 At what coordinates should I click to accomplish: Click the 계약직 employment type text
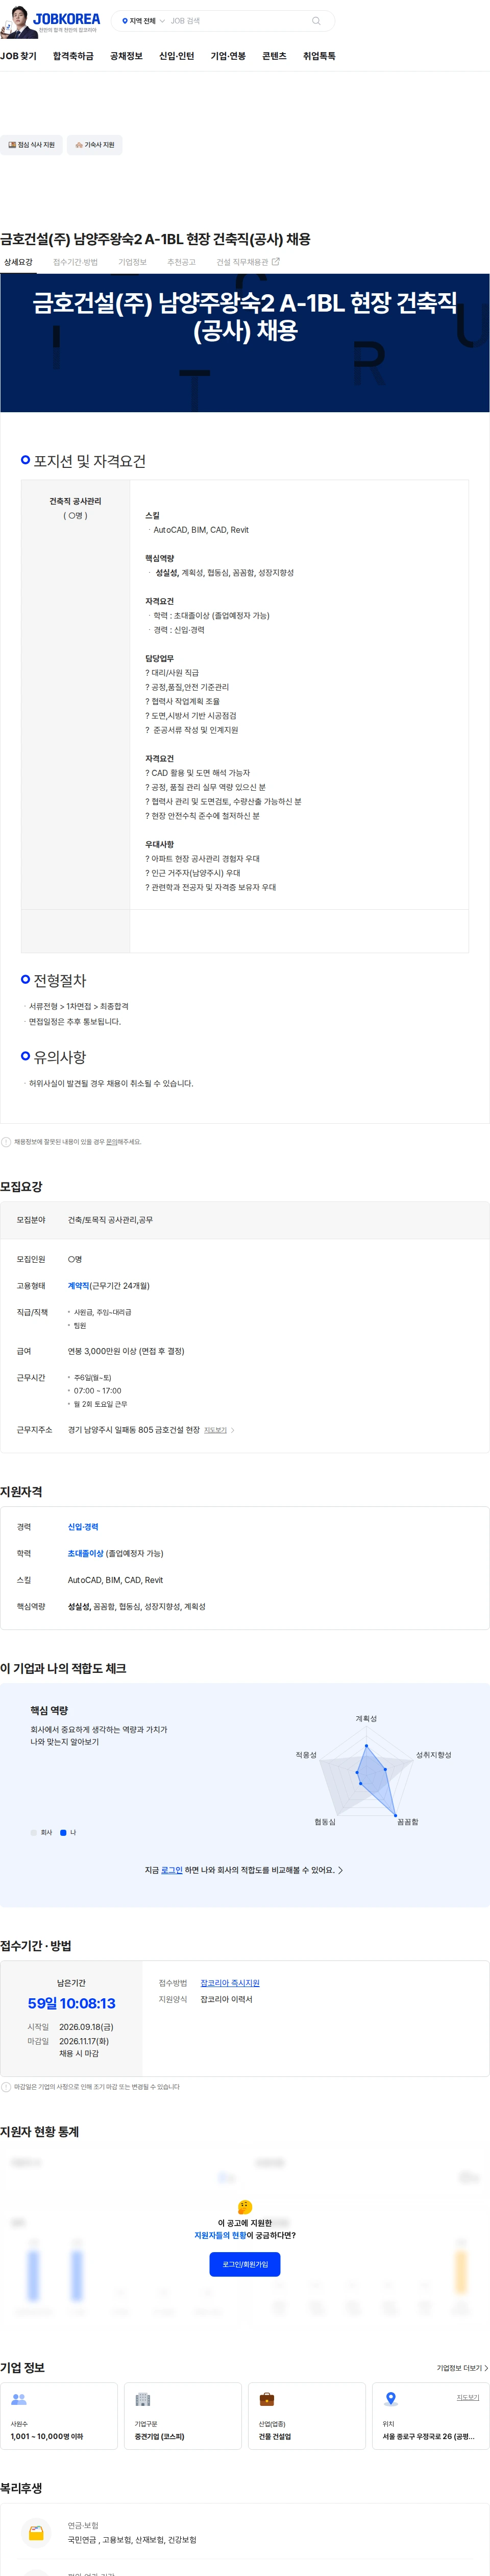78,1286
